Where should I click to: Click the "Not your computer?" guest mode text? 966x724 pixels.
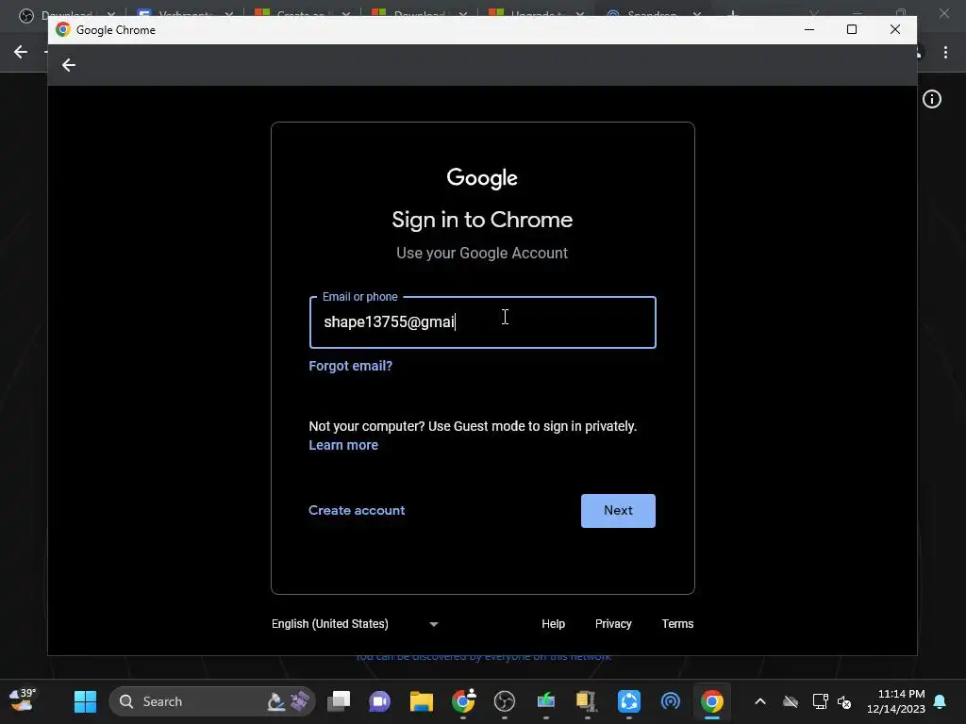pos(473,426)
